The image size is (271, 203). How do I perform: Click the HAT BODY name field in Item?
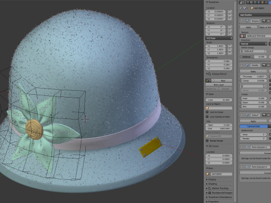pyautogui.click(x=221, y=174)
